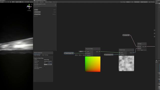Expand the NoiseTiling property in the Blackboard

tap(35, 14)
